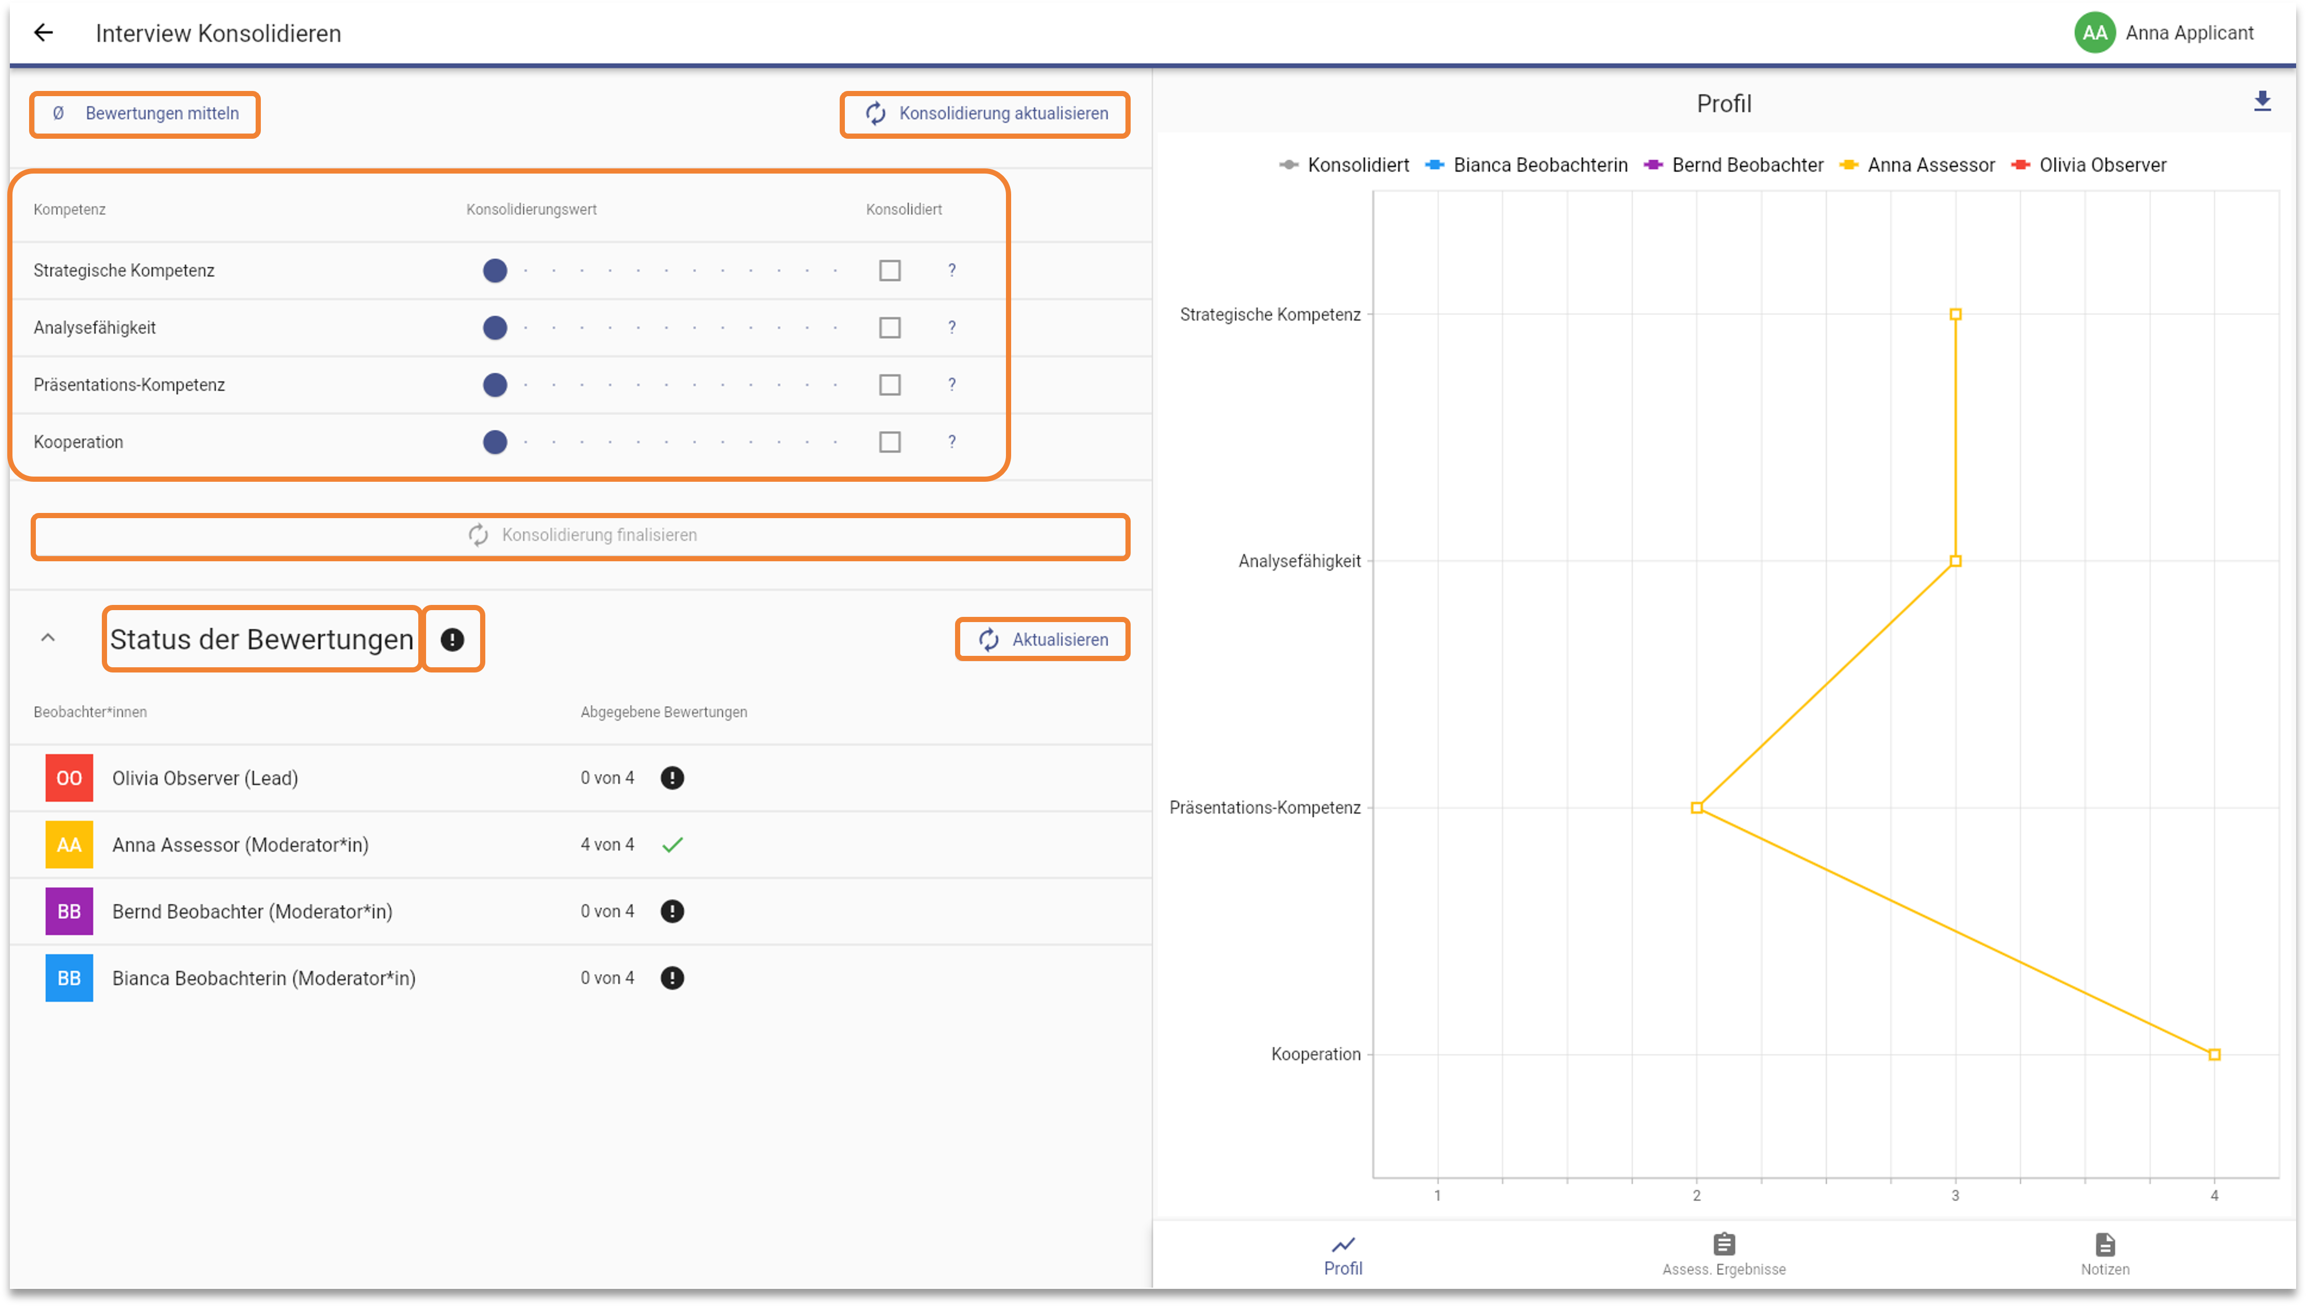Click warning icon next to Status der Bewertungen
Image resolution: width=2306 pixels, height=1306 pixels.
point(453,640)
